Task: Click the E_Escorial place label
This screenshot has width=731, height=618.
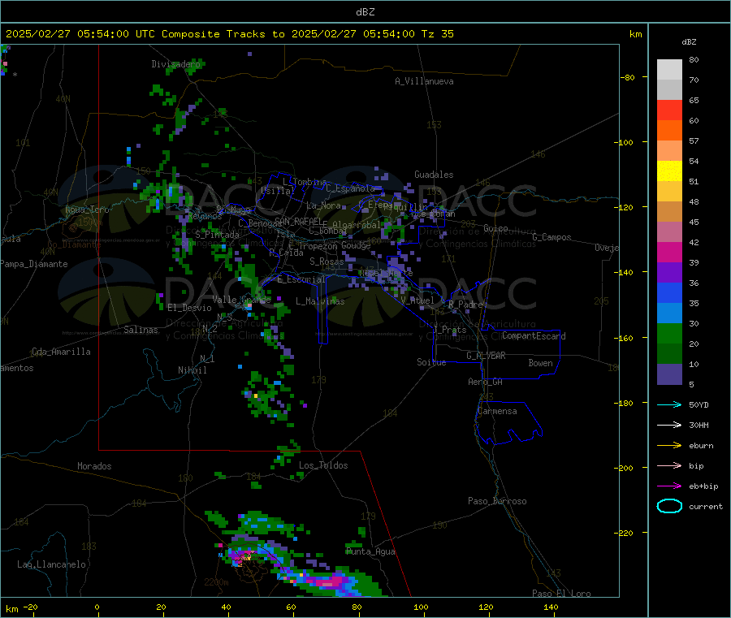Action: pos(301,279)
